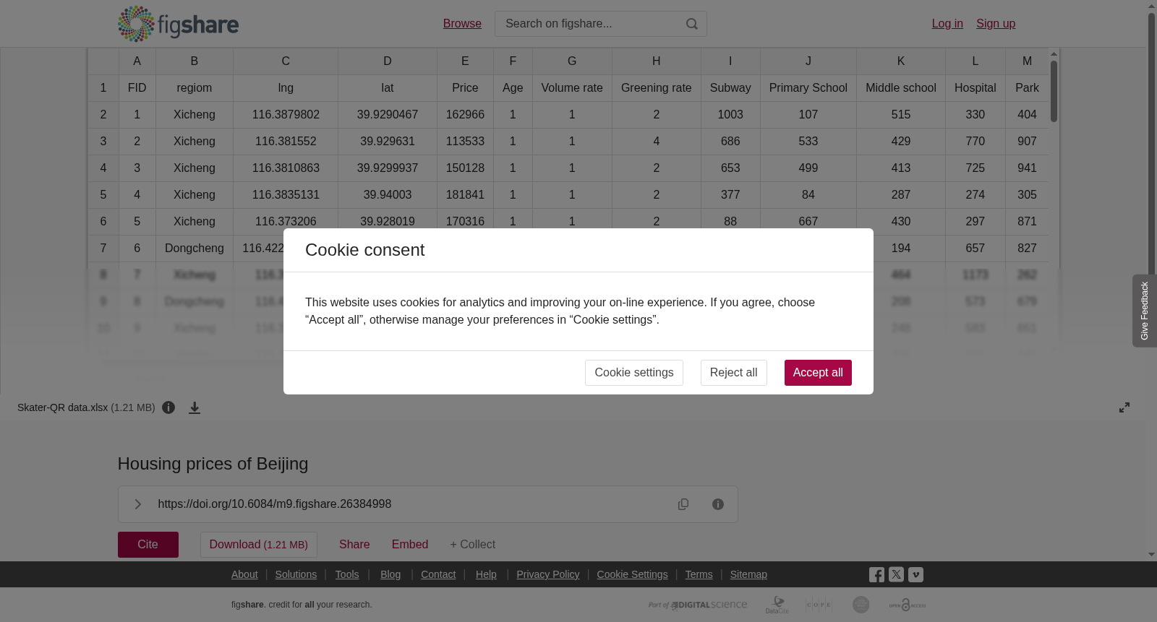The height and width of the screenshot is (622, 1157).
Task: Click Embed option
Action: [410, 545]
